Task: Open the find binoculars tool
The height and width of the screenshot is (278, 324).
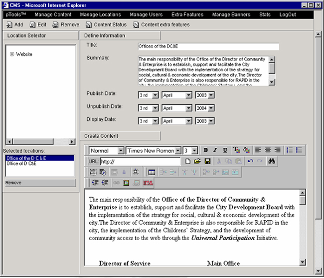Action: coord(272,161)
